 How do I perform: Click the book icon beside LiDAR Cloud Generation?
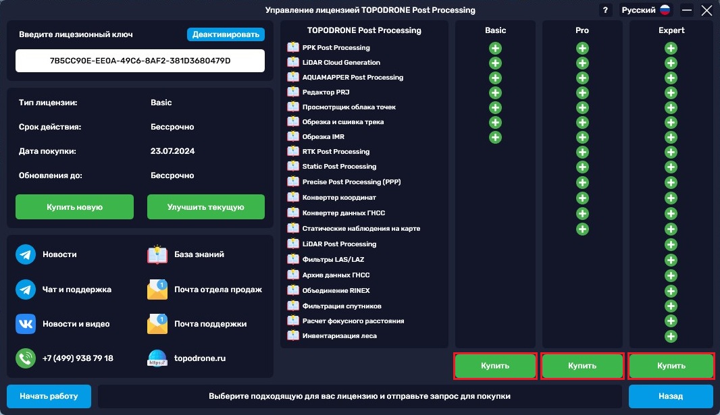pyautogui.click(x=293, y=62)
